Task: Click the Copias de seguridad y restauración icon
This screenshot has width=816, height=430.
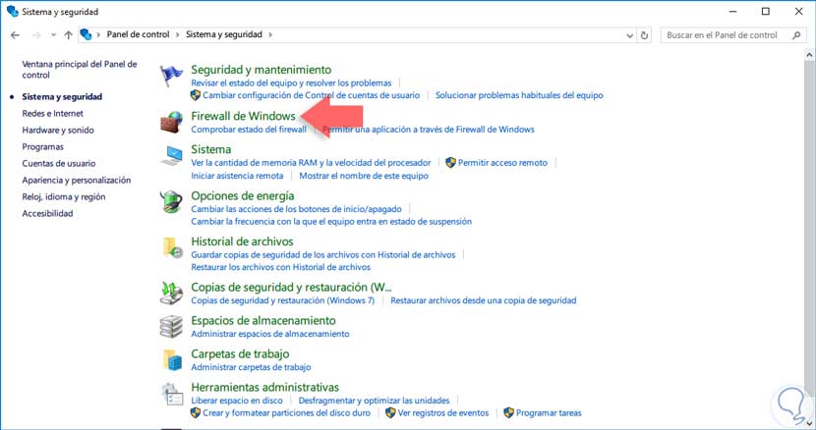Action: [171, 294]
